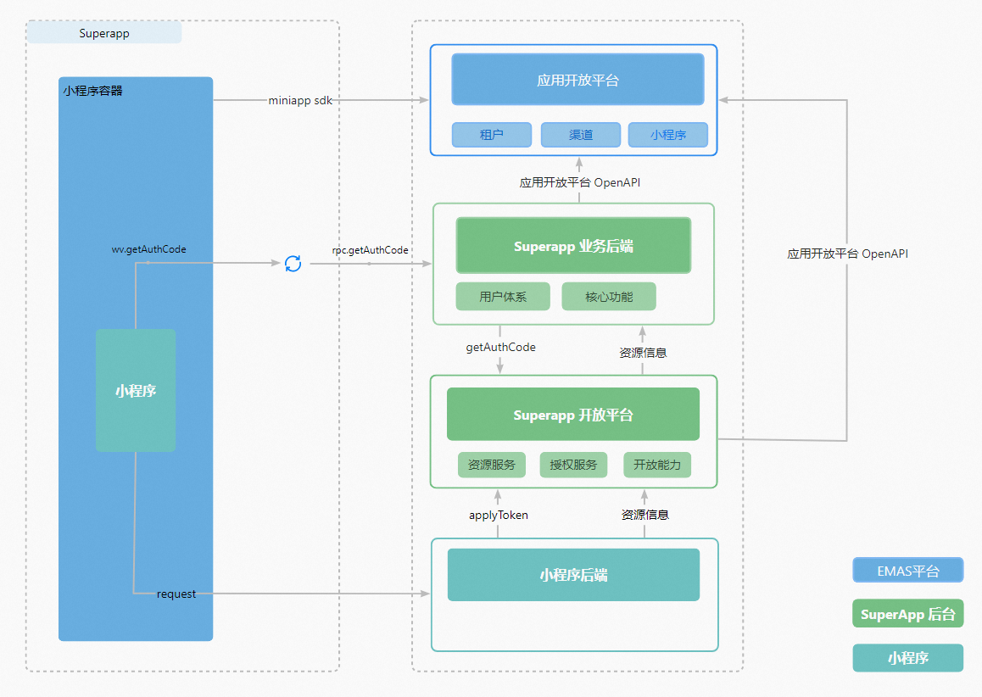Image resolution: width=982 pixels, height=697 pixels.
Task: Click 资源信息 label above 小程序后端
Action: (x=645, y=514)
